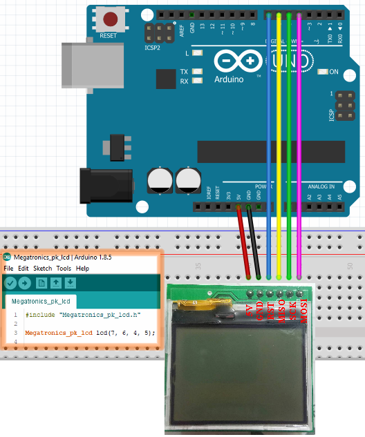Click the L LED indicator
The width and height of the screenshot is (365, 437).
pyautogui.click(x=197, y=53)
